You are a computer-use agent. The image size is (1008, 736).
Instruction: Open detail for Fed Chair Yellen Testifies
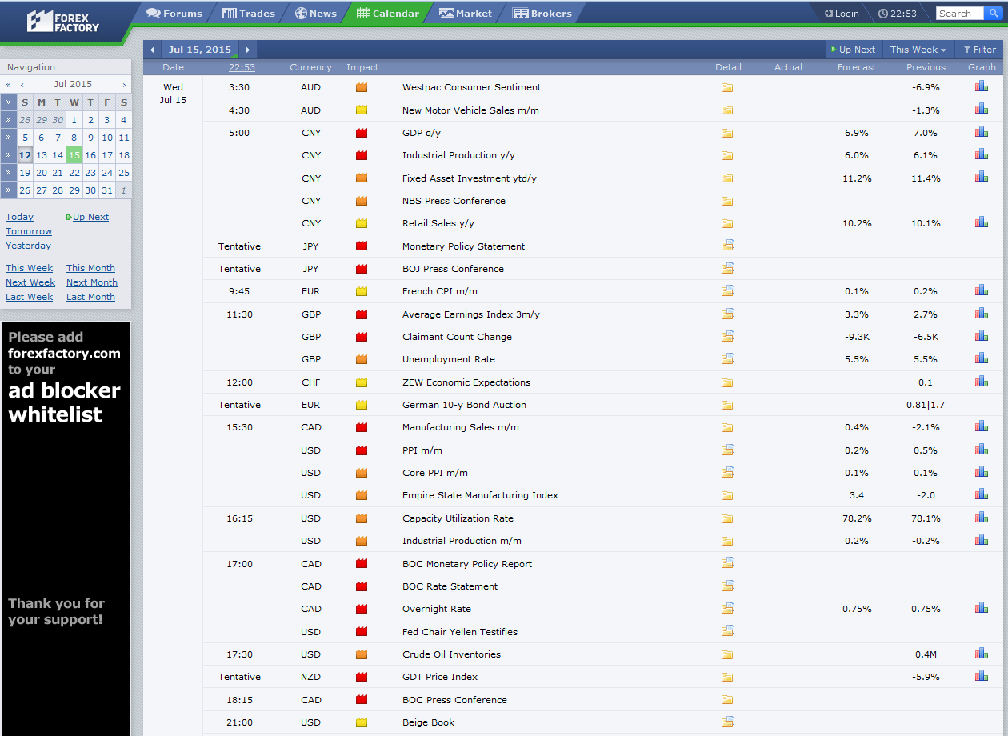point(728,631)
